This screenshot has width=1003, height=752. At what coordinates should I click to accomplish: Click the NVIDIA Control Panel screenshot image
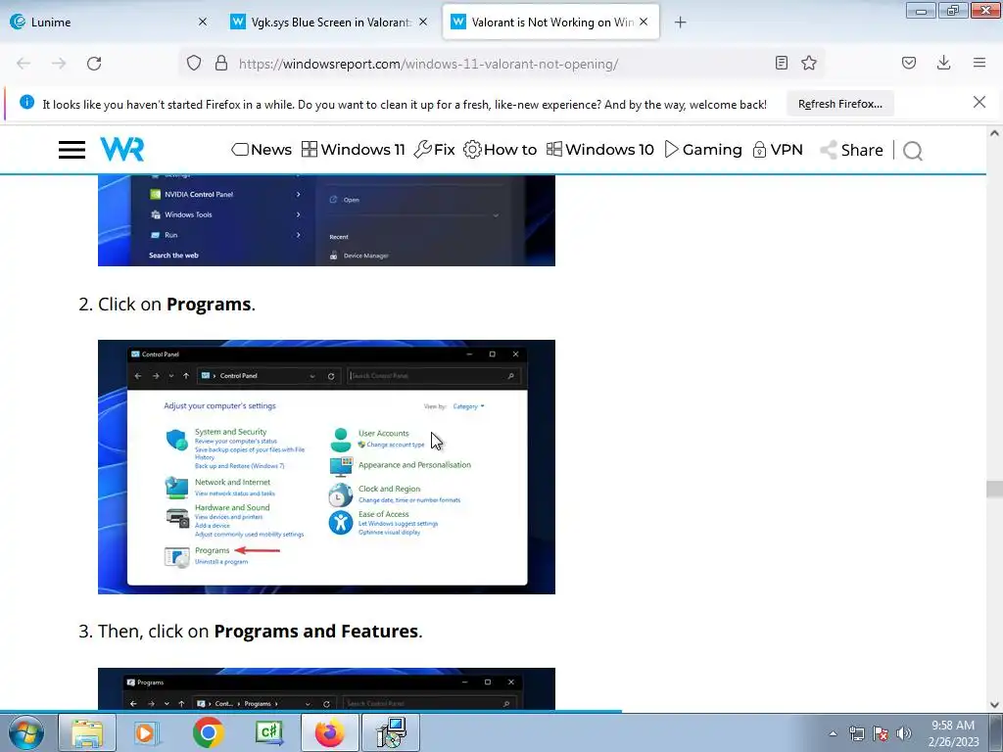(x=326, y=220)
